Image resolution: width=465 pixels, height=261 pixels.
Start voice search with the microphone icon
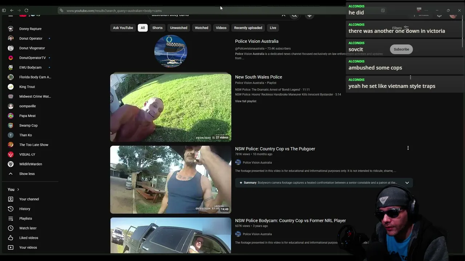pyautogui.click(x=310, y=15)
